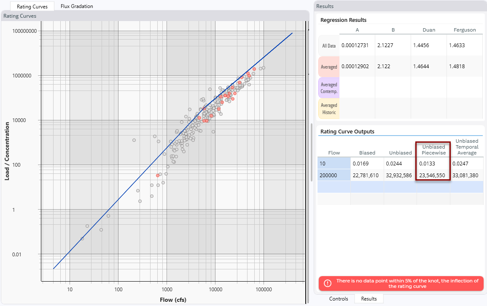Click the Unbiased Temporal Average header

click(467, 147)
